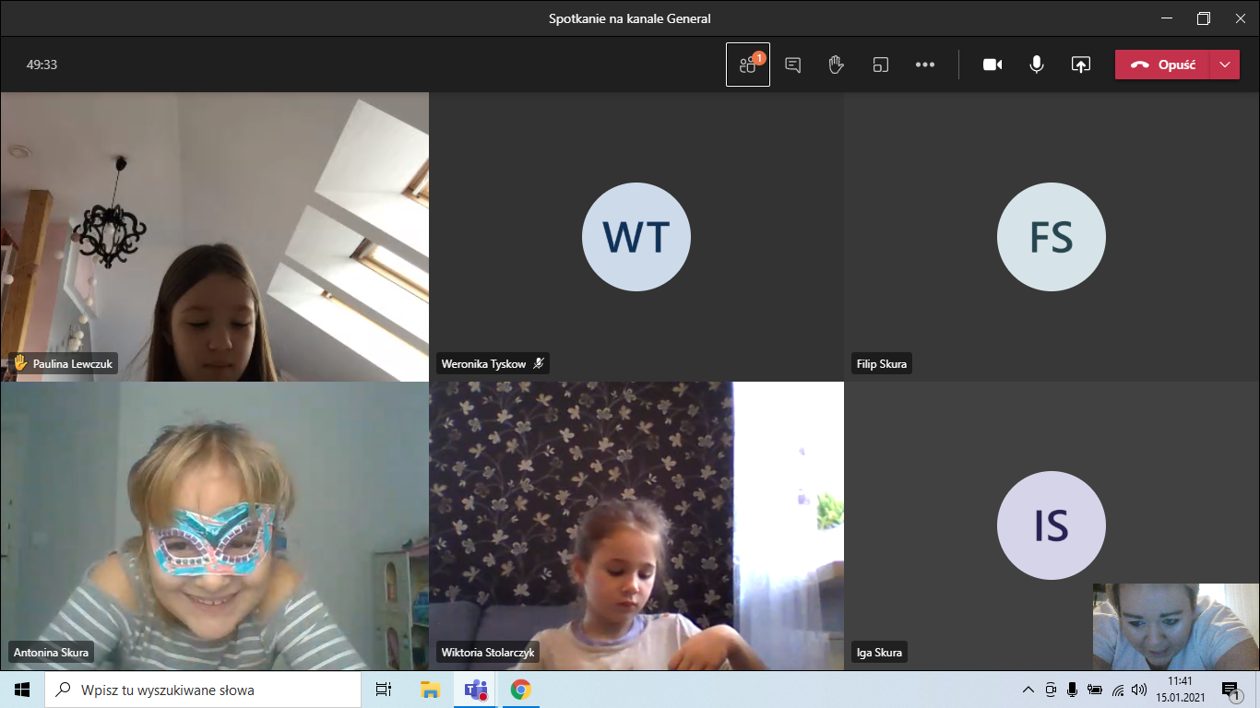Image resolution: width=1260 pixels, height=708 pixels.
Task: Expand the leave options dropdown arrow
Action: coord(1224,65)
